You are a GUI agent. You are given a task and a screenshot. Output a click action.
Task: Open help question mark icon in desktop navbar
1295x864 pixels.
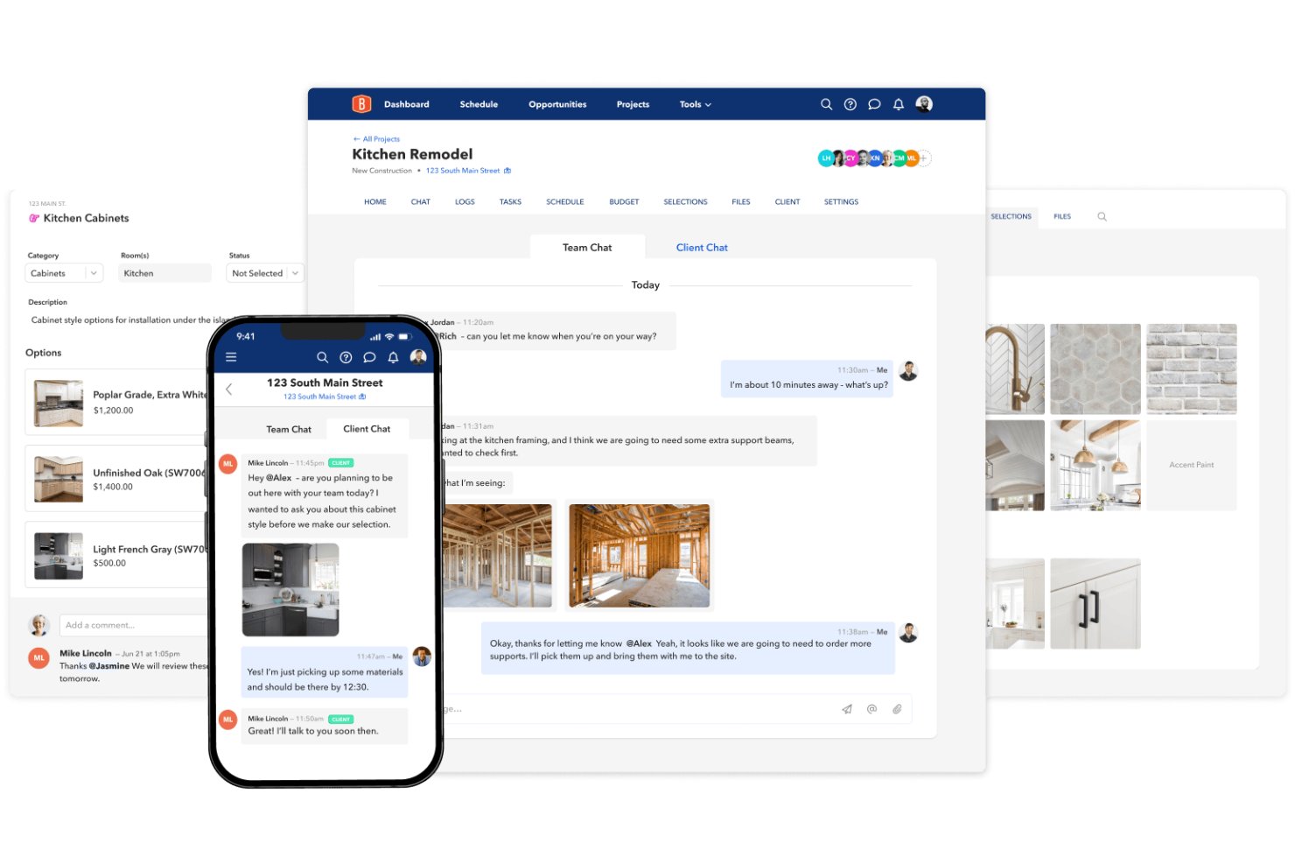coord(850,104)
